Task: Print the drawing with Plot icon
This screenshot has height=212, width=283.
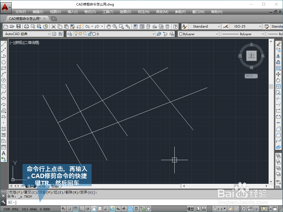Action: point(26,26)
